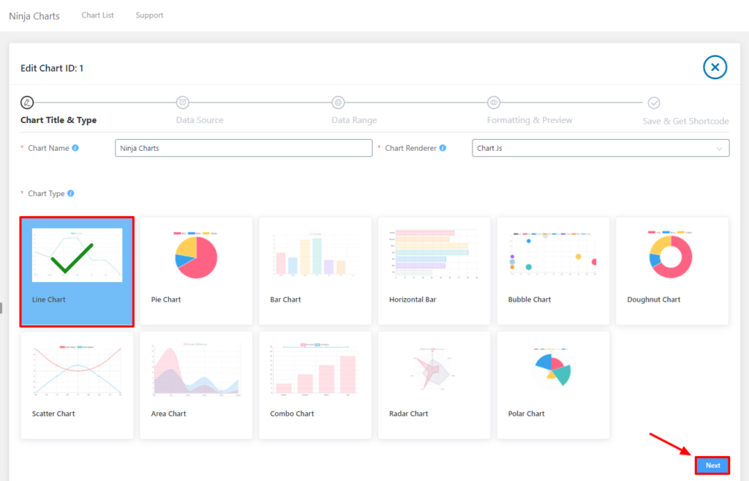Open the Support menu item

[149, 15]
